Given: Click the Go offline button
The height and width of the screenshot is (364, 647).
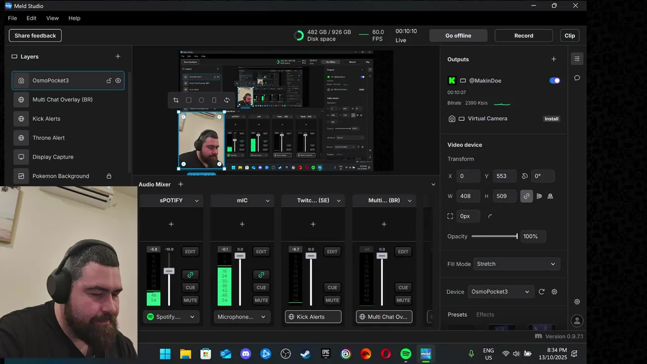Looking at the screenshot, I should pyautogui.click(x=458, y=36).
